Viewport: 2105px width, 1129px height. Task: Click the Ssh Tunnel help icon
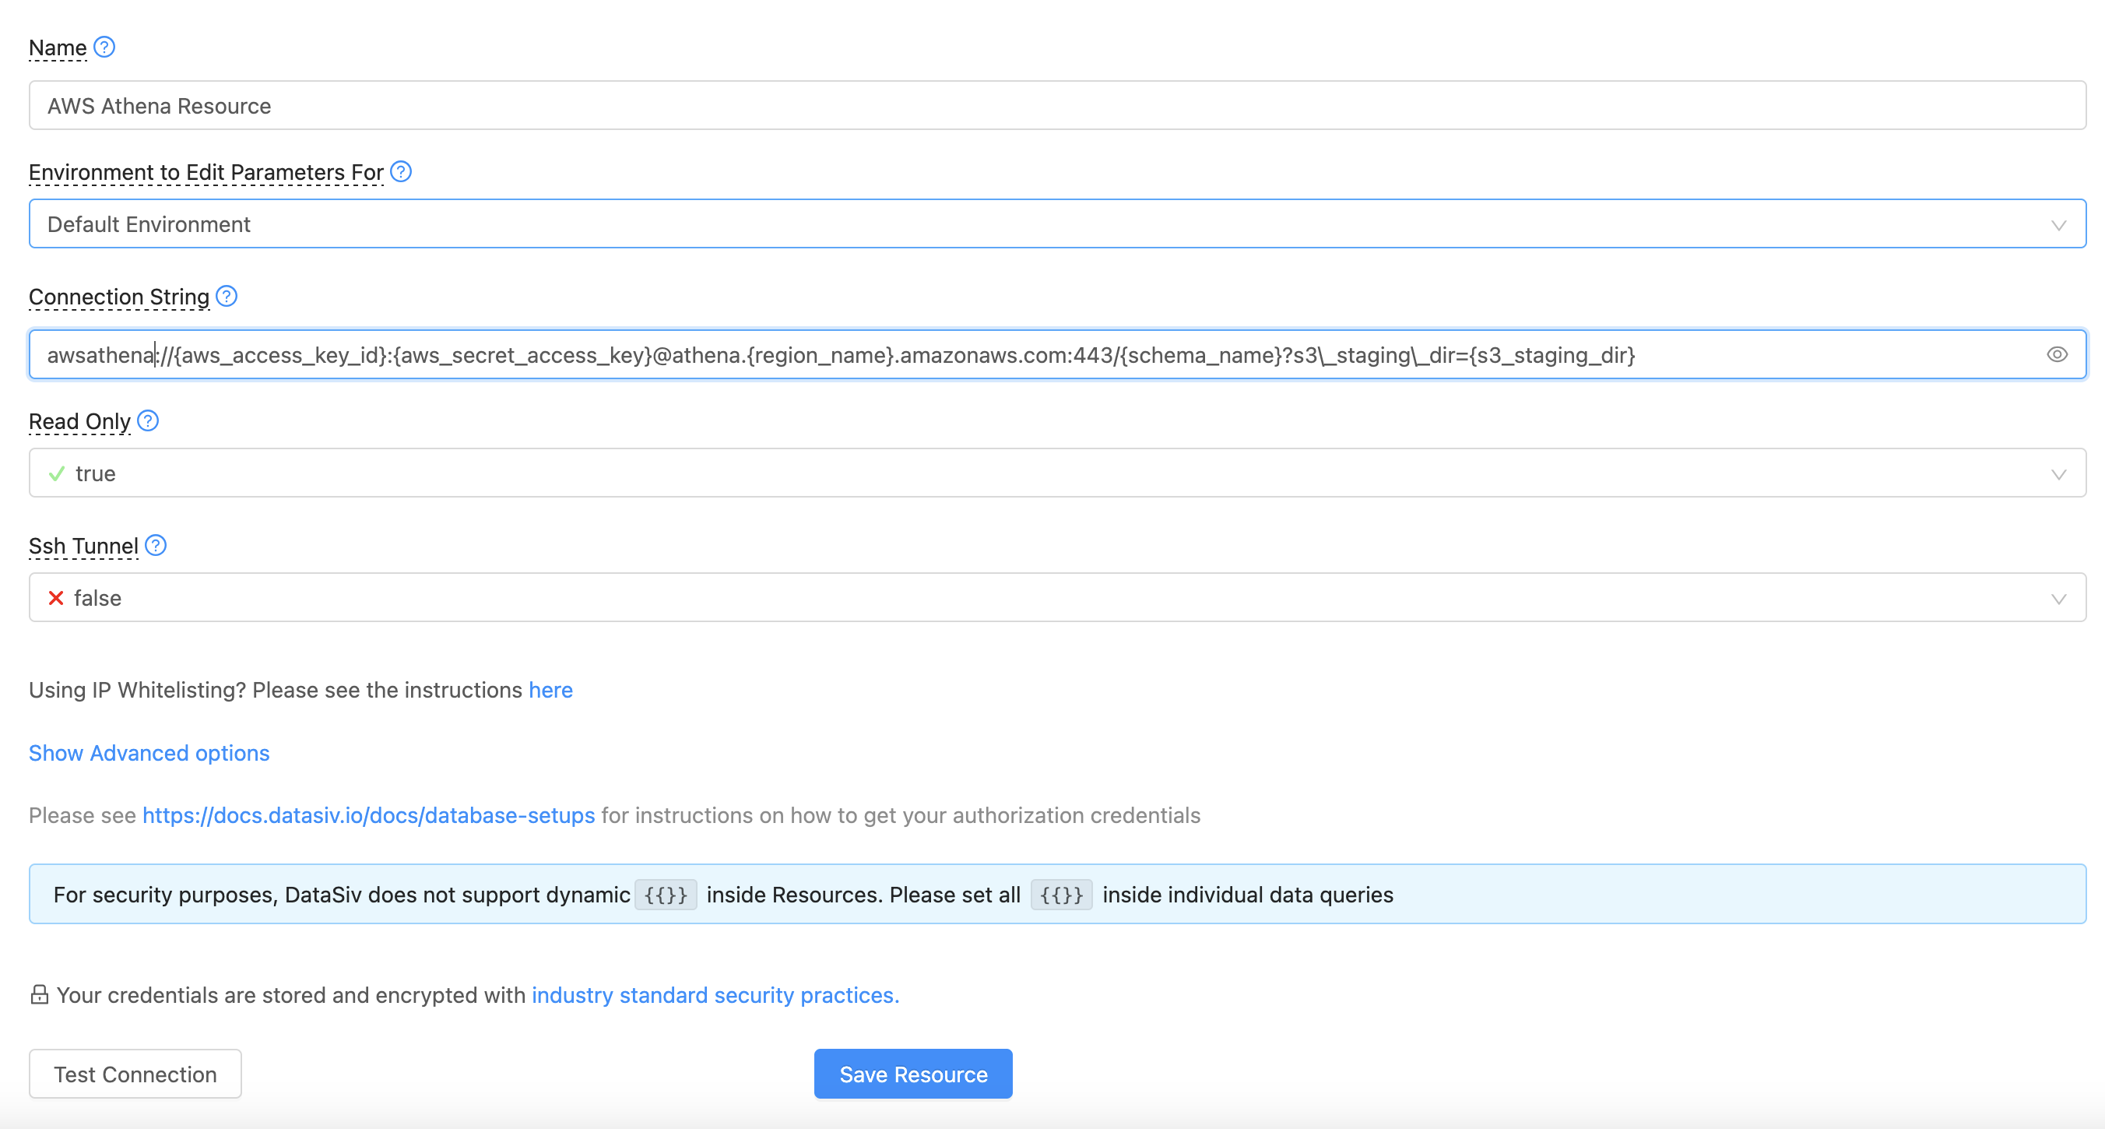coord(155,544)
